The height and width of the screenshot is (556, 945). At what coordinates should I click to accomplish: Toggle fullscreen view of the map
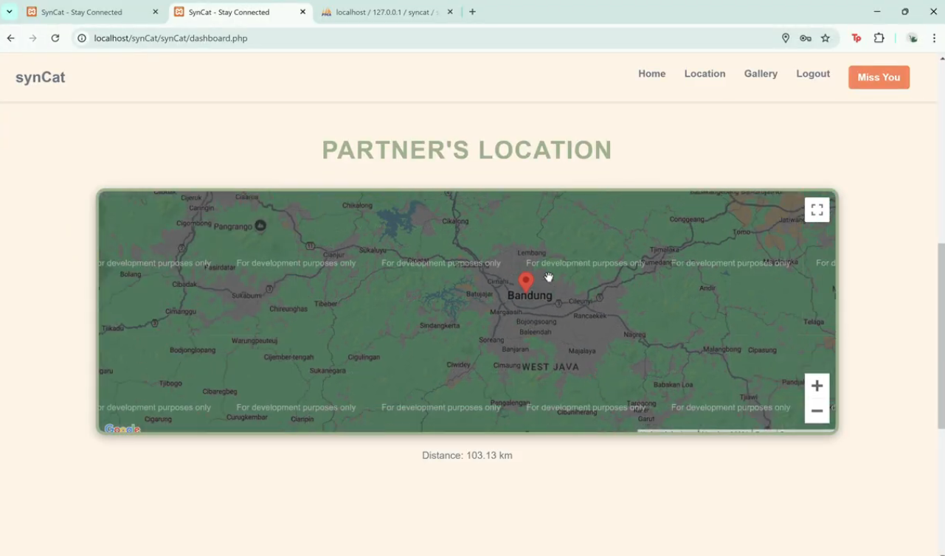[x=817, y=210]
